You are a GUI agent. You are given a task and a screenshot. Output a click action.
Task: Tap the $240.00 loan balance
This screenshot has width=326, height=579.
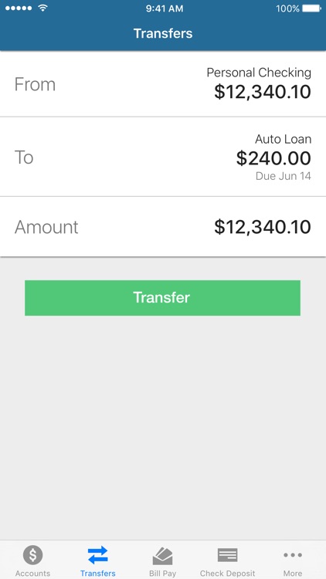tap(273, 158)
